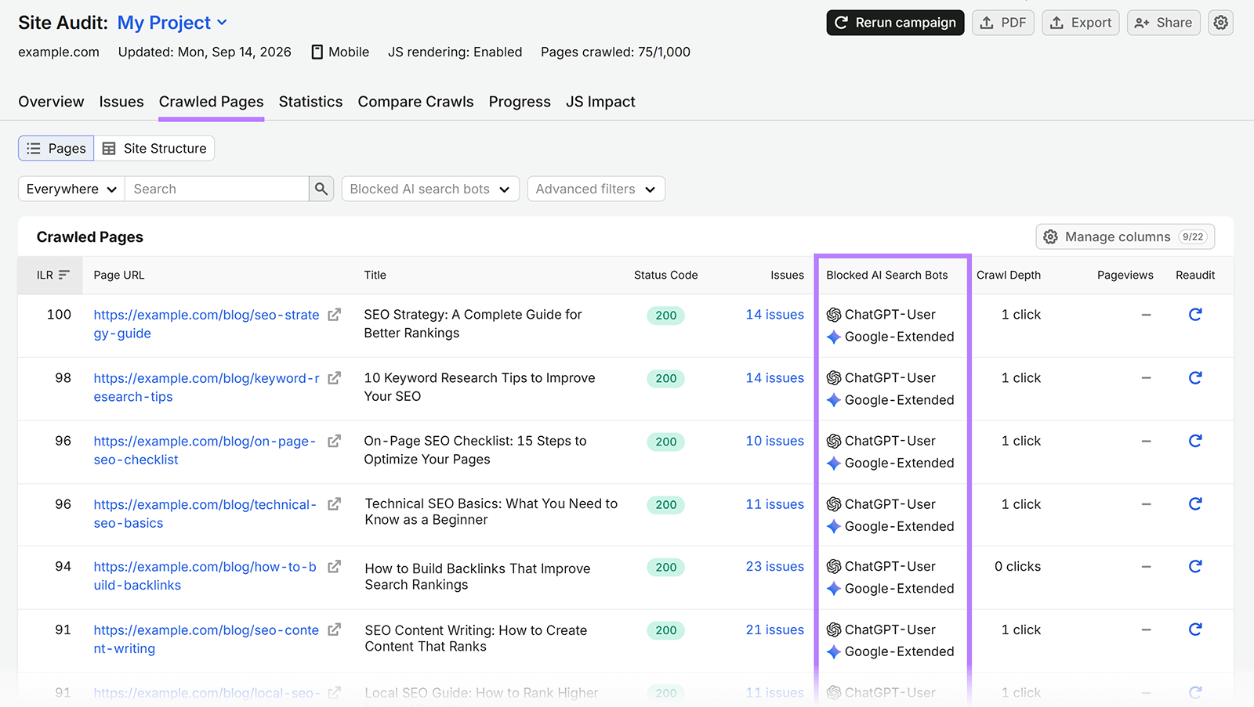
Task: Switch to the Statistics tab
Action: click(310, 102)
